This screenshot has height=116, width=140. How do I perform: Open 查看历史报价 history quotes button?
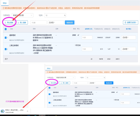131,22
